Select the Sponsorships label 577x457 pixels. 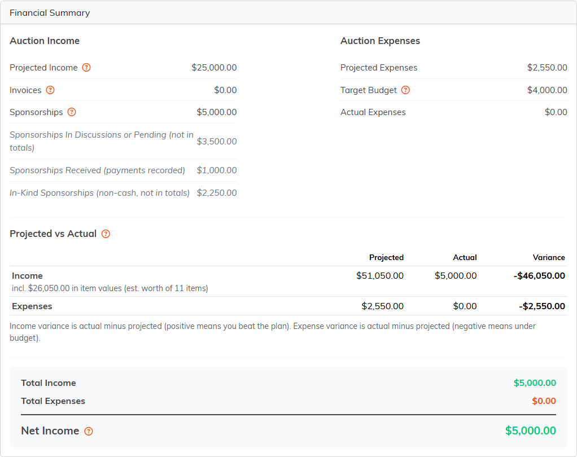[36, 112]
